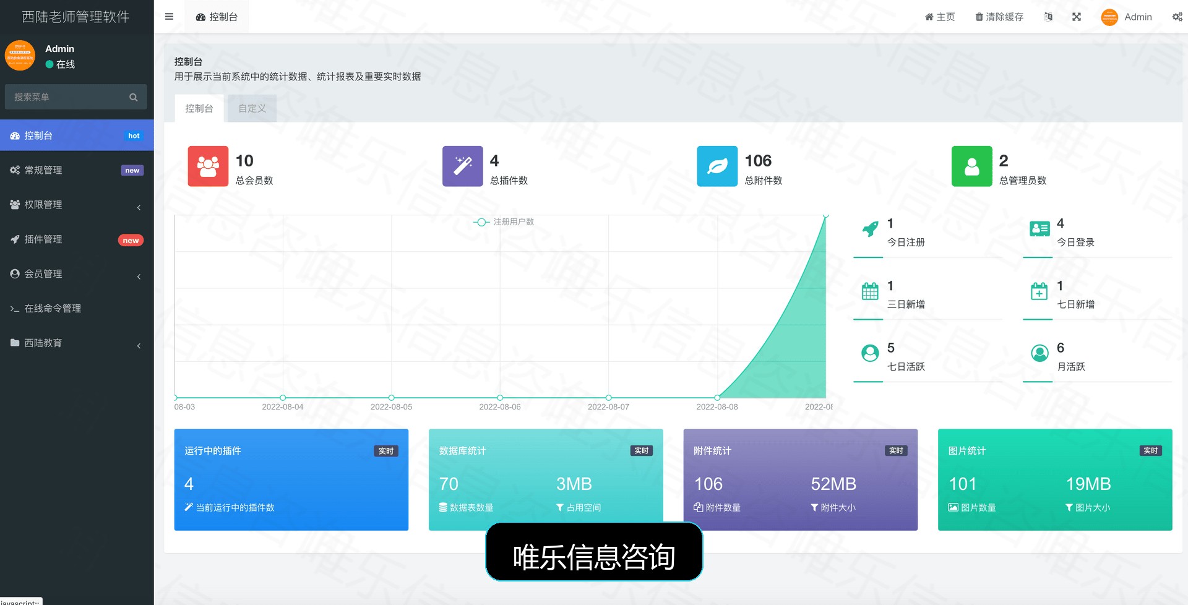Click the 52MB 附件大小 value
The height and width of the screenshot is (605, 1188).
pos(833,484)
